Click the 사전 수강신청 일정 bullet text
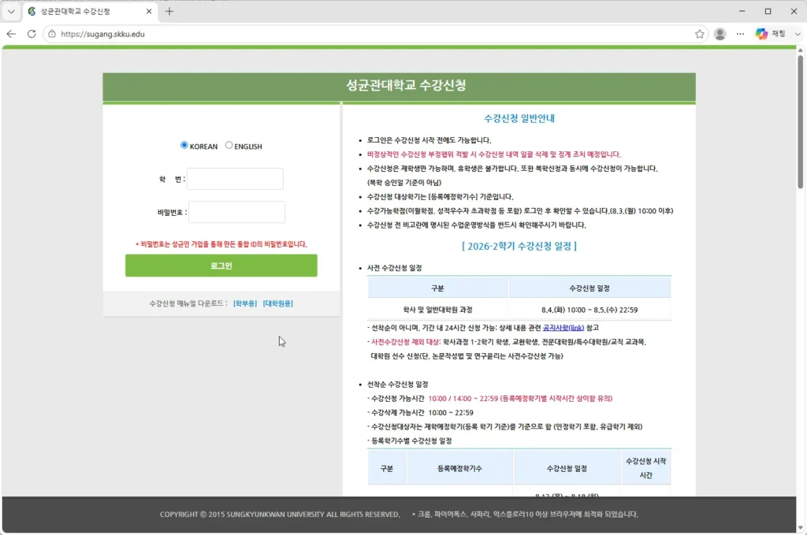 coord(394,268)
